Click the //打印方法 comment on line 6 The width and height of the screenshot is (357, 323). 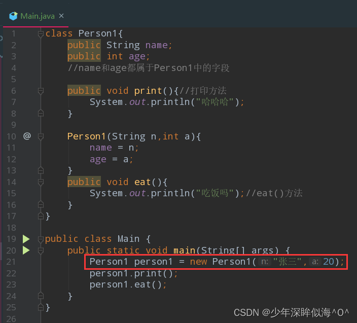(203, 91)
